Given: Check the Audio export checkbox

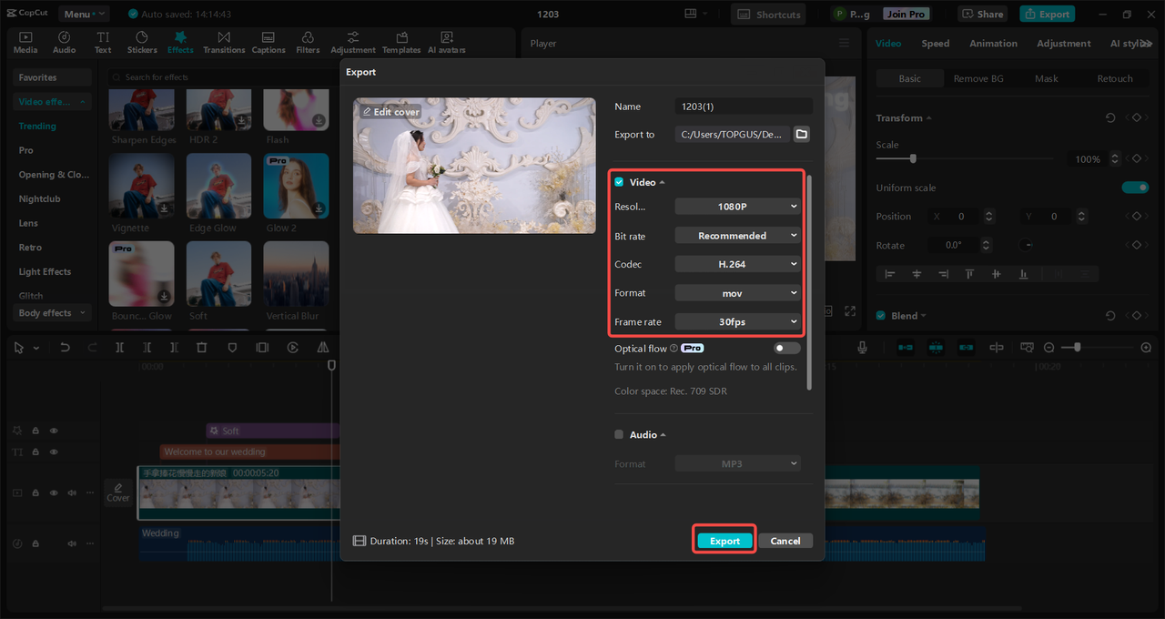Looking at the screenshot, I should (619, 435).
